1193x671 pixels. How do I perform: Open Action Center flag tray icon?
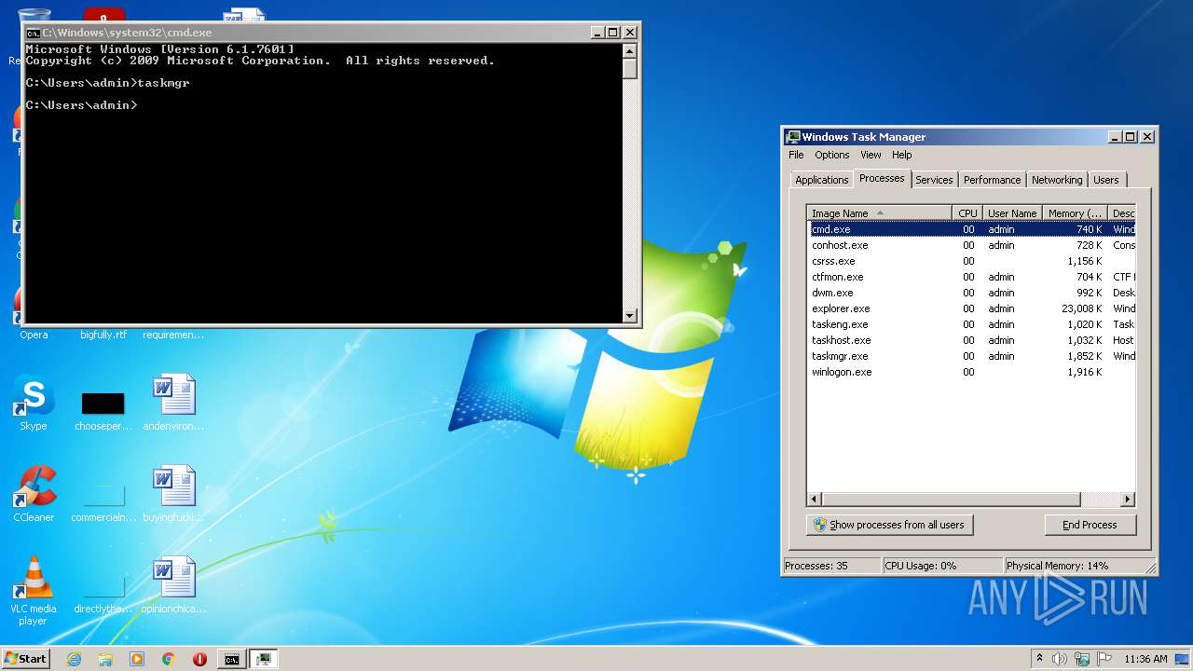pyautogui.click(x=1105, y=659)
